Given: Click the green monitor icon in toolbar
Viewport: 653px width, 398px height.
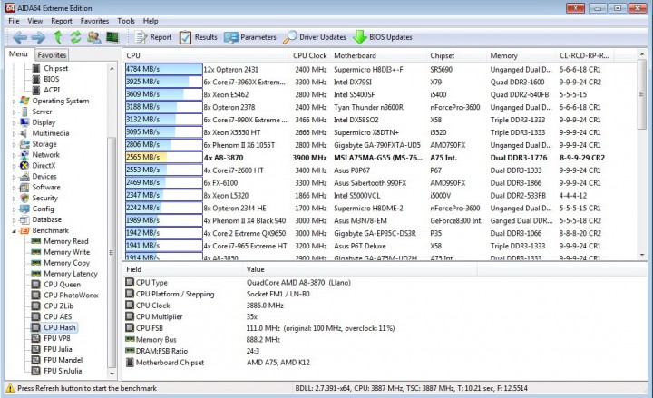Looking at the screenshot, I should tap(112, 37).
